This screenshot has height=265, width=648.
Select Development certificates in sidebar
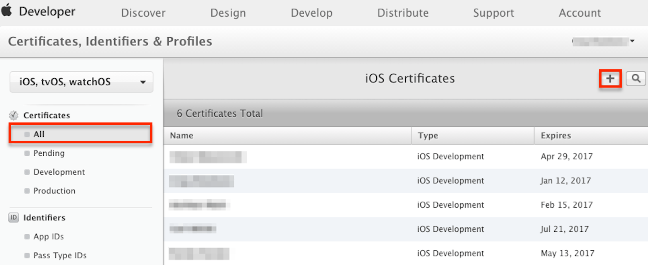point(59,172)
